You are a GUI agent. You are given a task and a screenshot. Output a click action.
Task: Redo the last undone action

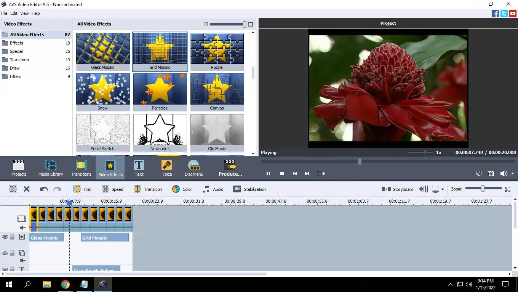[x=57, y=189]
